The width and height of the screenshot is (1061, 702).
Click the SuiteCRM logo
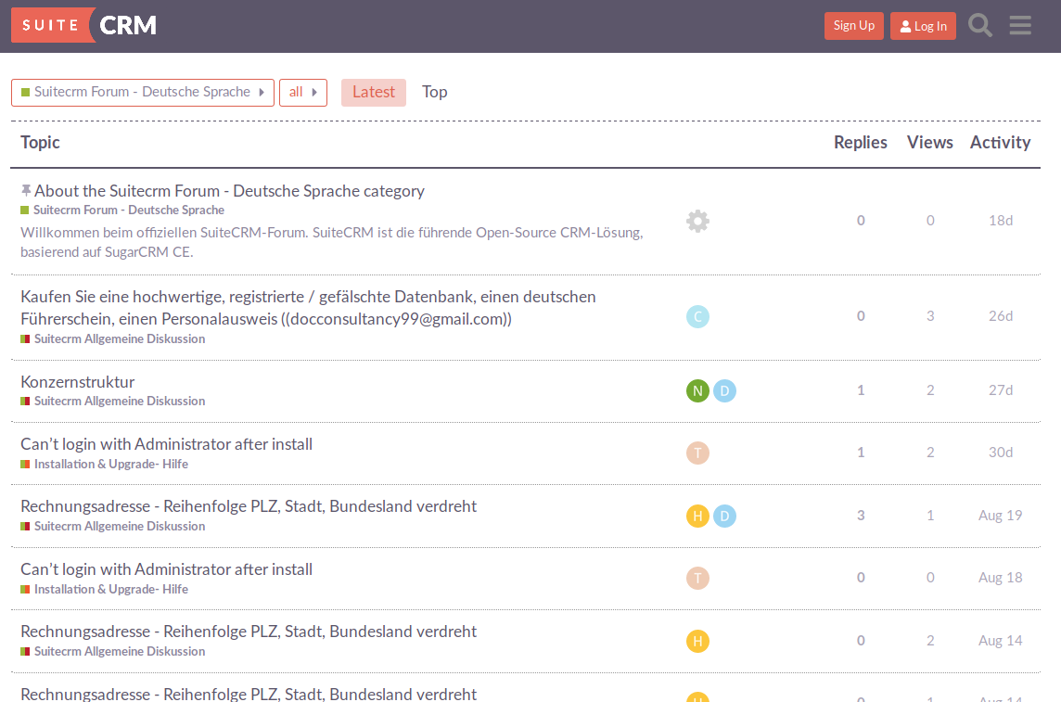click(x=83, y=25)
